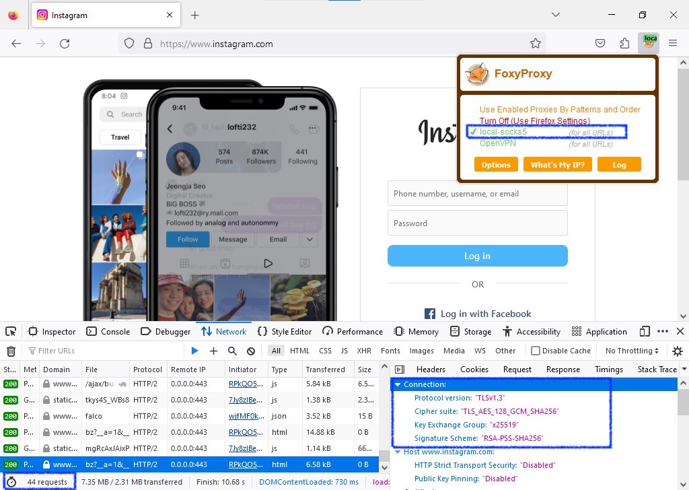Open the Accessibility tab

tap(532, 331)
